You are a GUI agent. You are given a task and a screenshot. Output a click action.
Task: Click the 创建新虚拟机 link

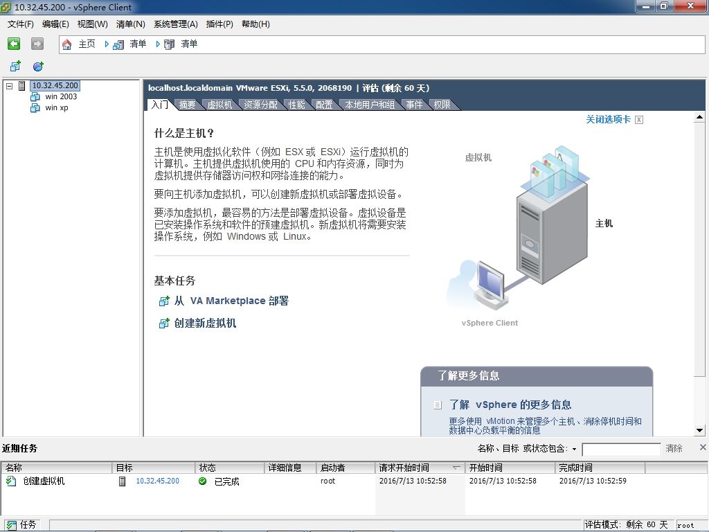(205, 323)
